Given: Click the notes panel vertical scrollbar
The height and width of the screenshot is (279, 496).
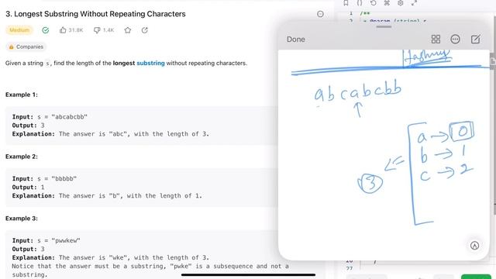Looking at the screenshot, I should click(x=493, y=60).
